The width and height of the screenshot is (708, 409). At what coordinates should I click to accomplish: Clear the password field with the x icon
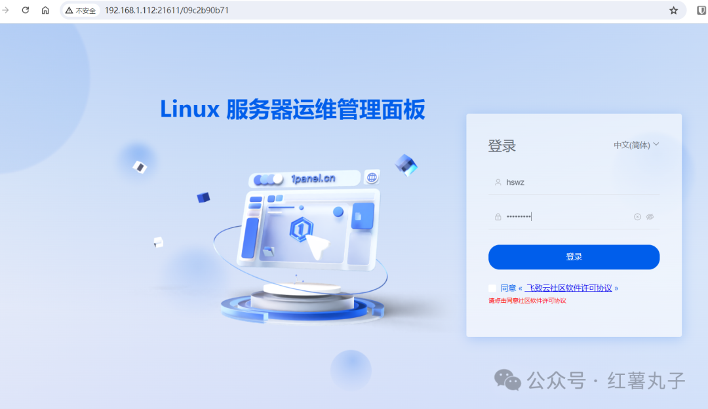(637, 217)
